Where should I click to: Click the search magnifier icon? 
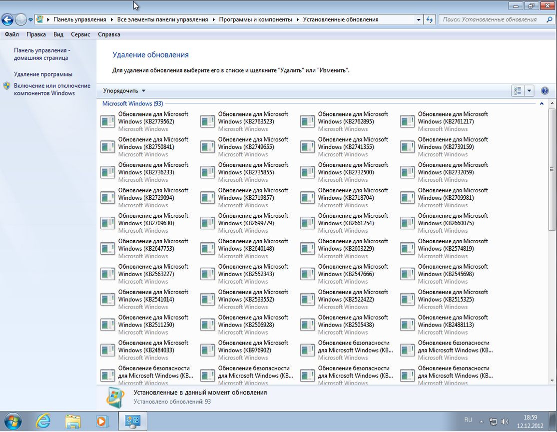549,19
